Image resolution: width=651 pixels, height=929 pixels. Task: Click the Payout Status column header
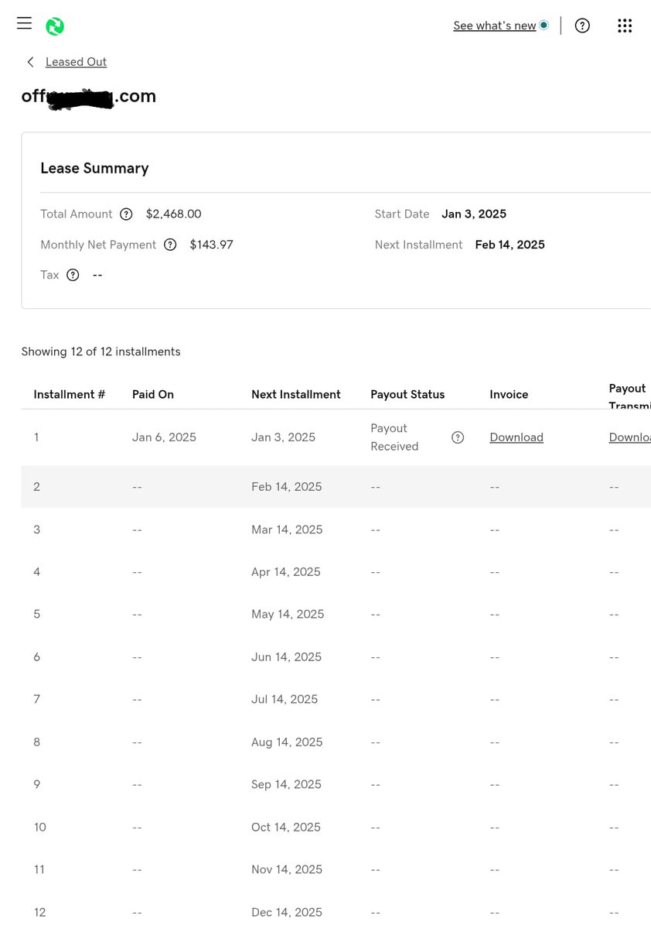tap(407, 394)
